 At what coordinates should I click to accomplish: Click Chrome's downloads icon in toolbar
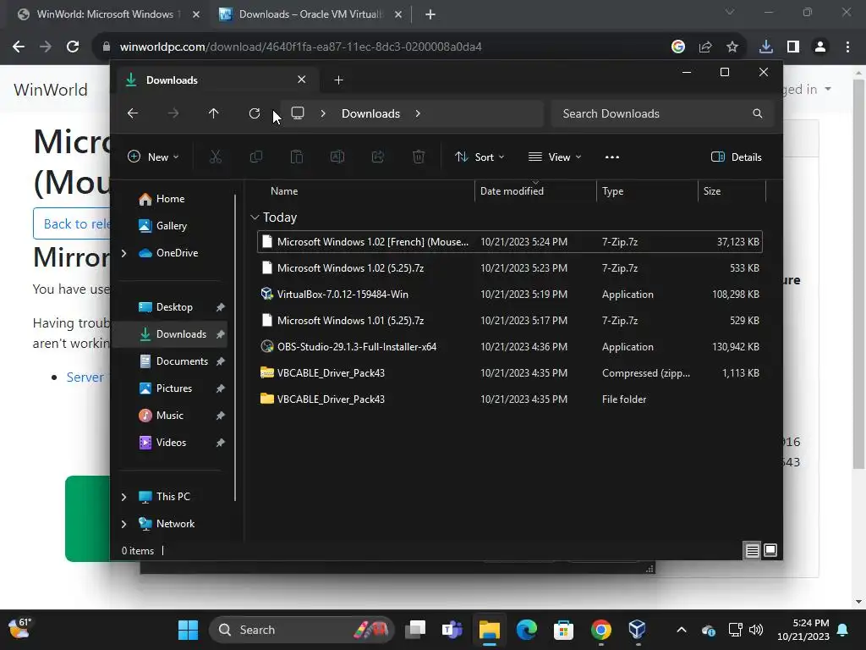coord(766,47)
